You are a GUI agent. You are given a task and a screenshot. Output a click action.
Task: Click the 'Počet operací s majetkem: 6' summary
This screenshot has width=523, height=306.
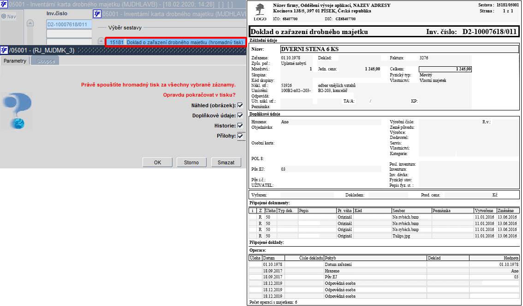[273, 302]
